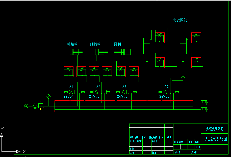Select the line crossover arc above A4
The height and width of the screenshot is (157, 231).
pyautogui.click(x=183, y=77)
